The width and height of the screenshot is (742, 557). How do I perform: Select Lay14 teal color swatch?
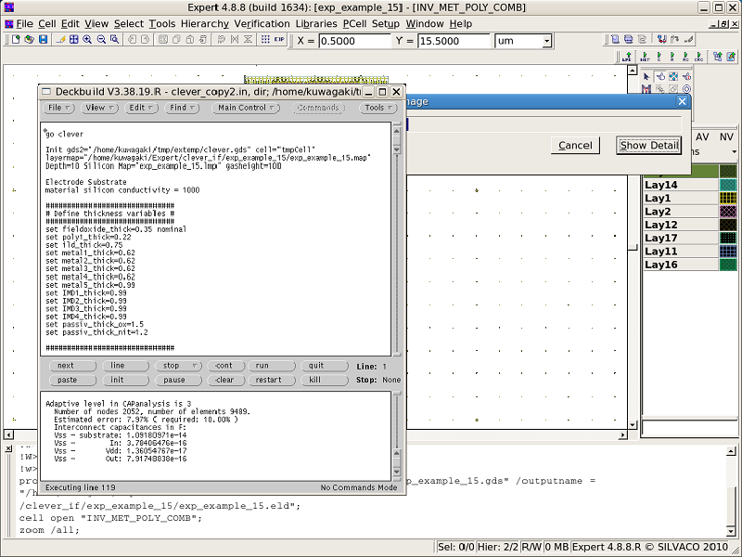point(728,186)
